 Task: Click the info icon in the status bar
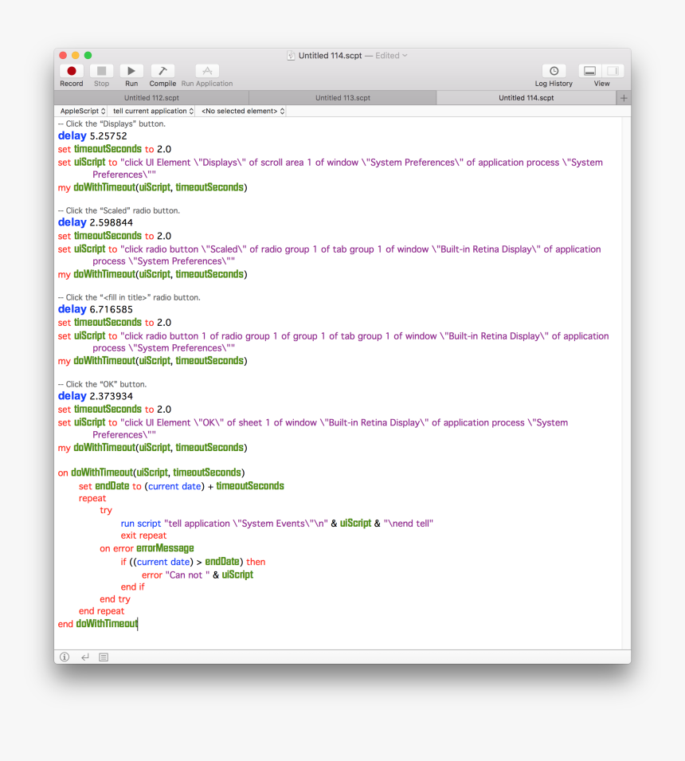point(64,657)
